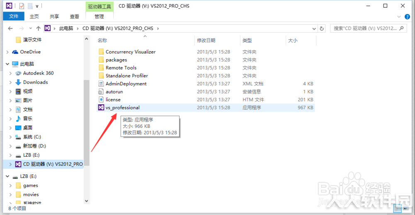Expand the ribbon with the chevron
Viewport: 415px width, 215px height.
[399, 17]
